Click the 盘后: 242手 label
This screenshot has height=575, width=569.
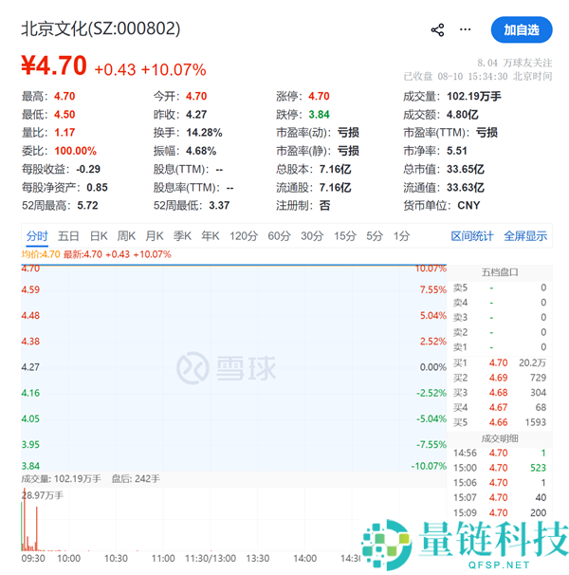pos(136,479)
